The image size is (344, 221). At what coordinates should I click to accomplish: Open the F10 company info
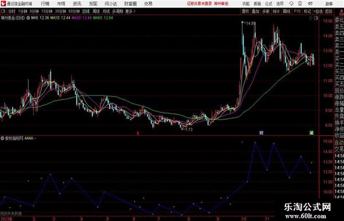click(297, 11)
